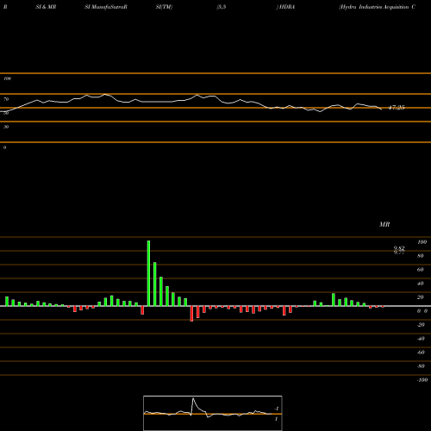Click the MR axis label 80
431x431 pixels.
point(421,256)
